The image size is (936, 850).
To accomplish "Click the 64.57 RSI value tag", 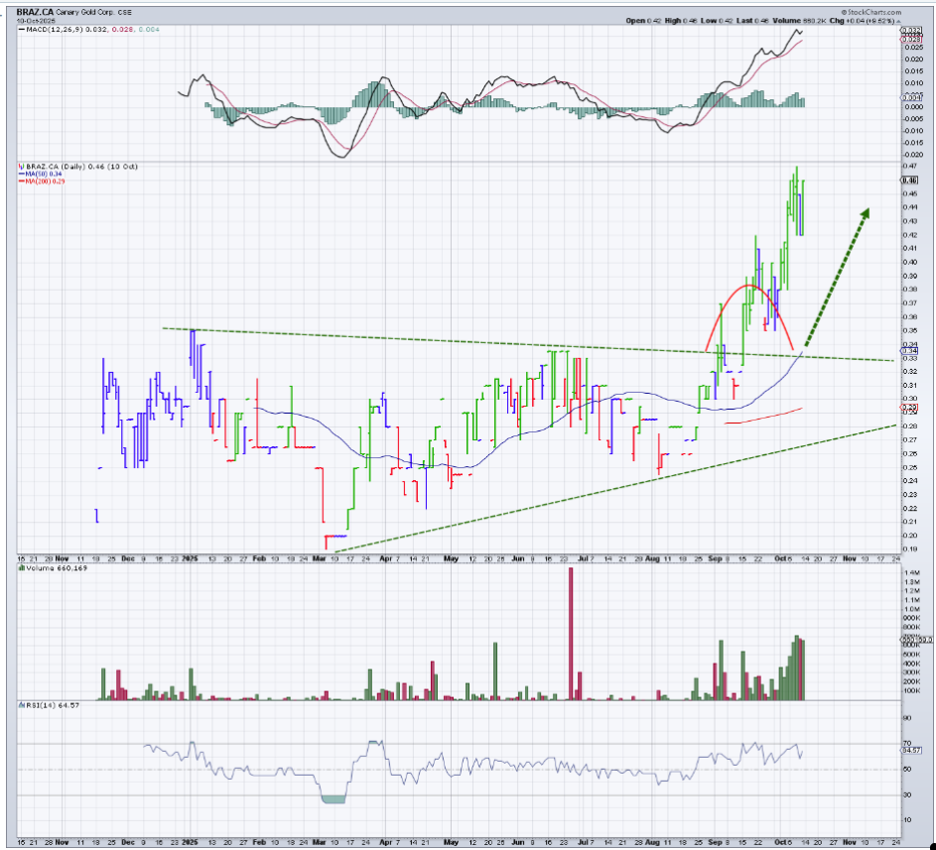I will 910,751.
